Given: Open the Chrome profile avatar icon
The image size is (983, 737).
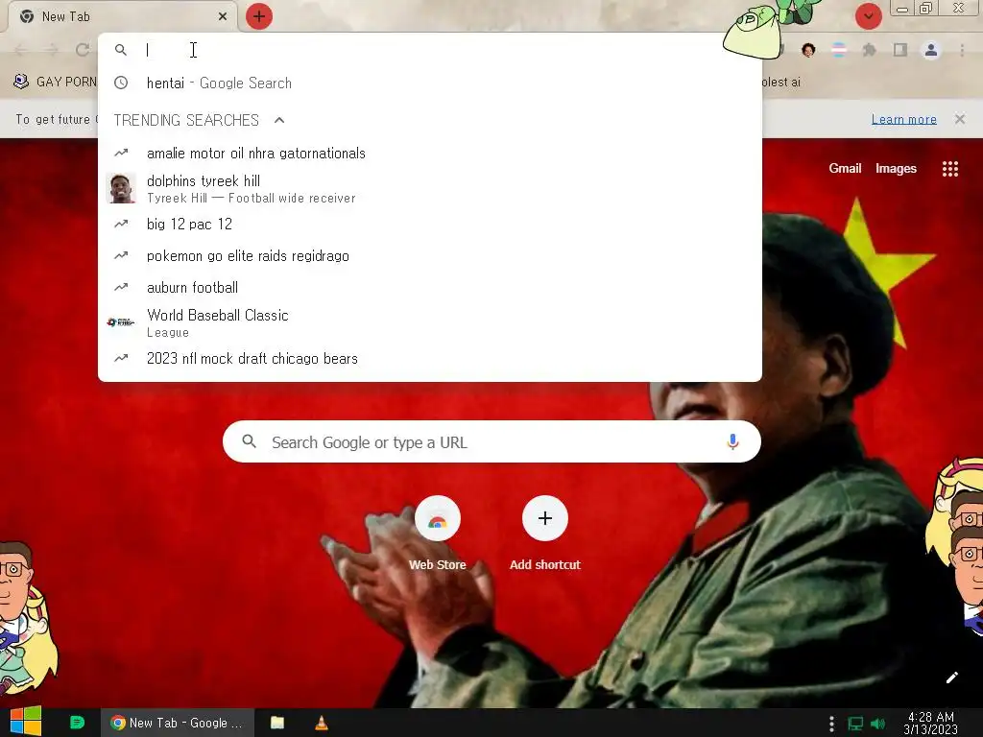Looking at the screenshot, I should pyautogui.click(x=931, y=50).
